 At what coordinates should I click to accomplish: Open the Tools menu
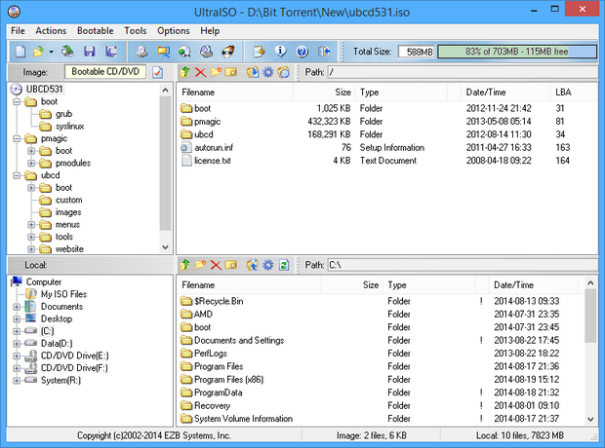[135, 31]
